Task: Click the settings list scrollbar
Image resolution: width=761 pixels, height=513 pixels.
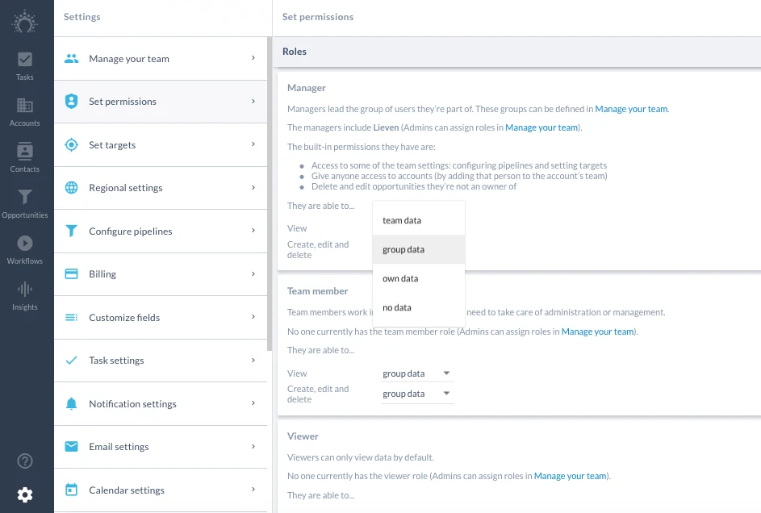Action: (x=270, y=194)
